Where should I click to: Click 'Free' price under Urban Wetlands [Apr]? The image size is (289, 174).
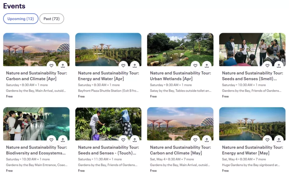[x=153, y=97]
